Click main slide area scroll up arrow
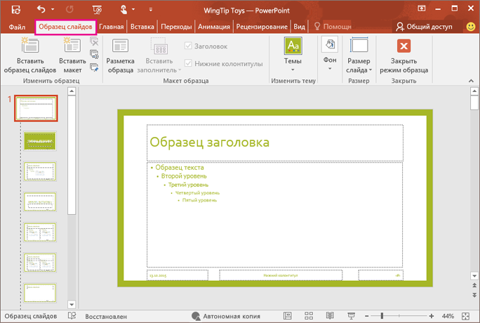The height and width of the screenshot is (323, 480). point(474,91)
